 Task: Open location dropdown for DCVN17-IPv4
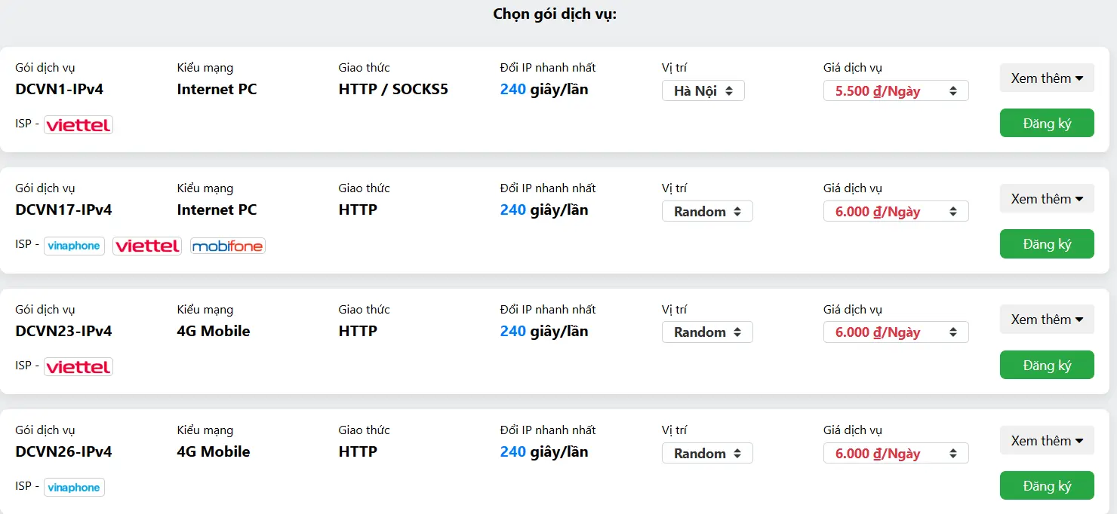707,212
